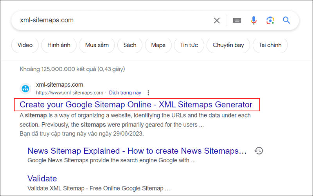Open the Maps filter tab
The height and width of the screenshot is (196, 313).
point(158,45)
